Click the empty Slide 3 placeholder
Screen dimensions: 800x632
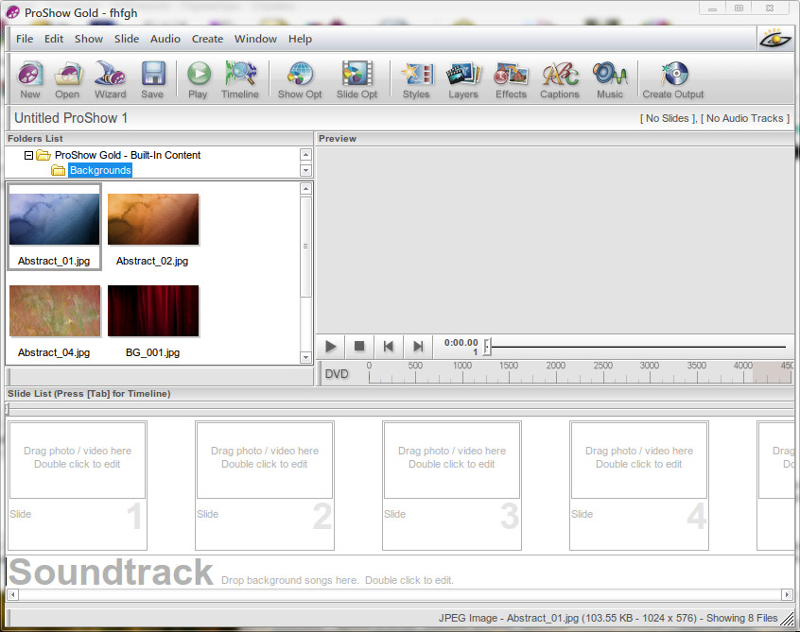452,460
